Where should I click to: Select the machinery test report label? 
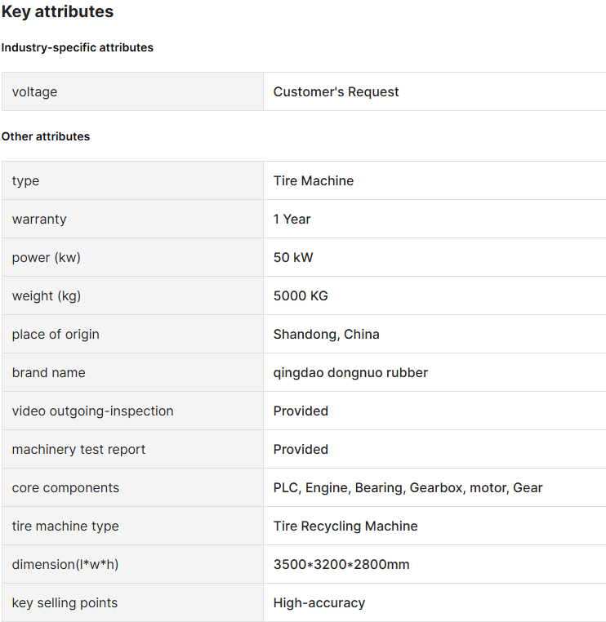[x=78, y=450]
